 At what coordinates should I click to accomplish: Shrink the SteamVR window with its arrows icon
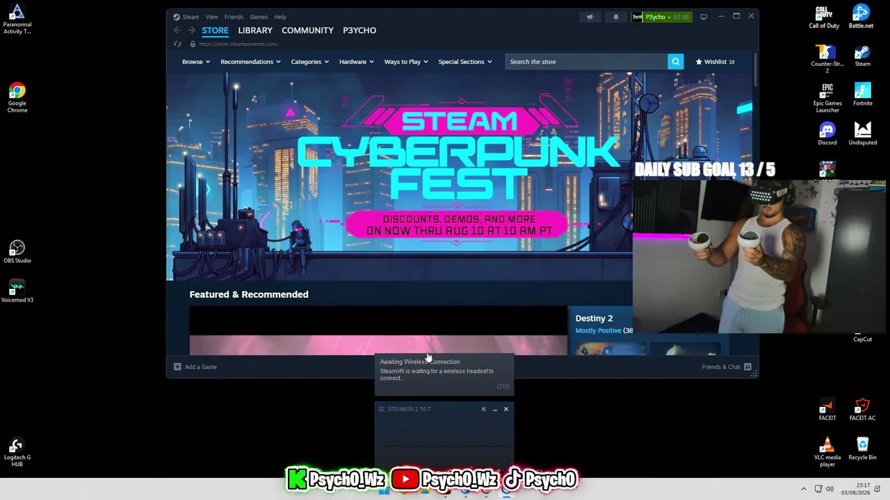[x=483, y=409]
